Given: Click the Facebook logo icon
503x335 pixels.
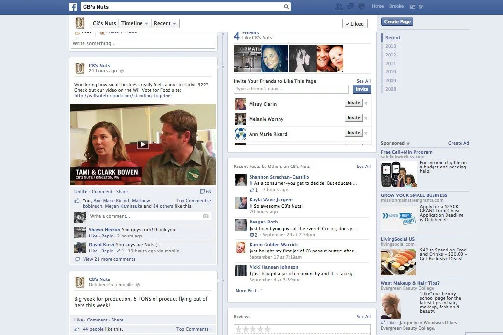Looking at the screenshot, I should point(73,7).
